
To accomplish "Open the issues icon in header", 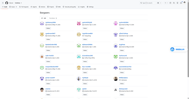I will click(170, 3).
